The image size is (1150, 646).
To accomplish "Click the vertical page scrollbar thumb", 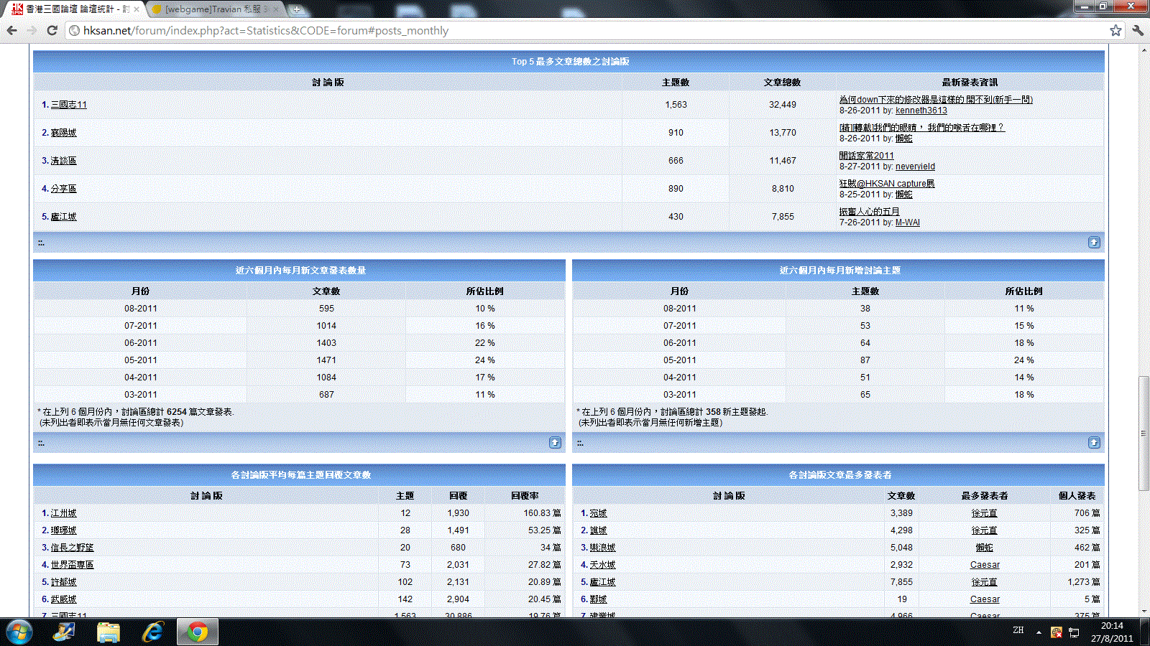I will click(x=1144, y=433).
